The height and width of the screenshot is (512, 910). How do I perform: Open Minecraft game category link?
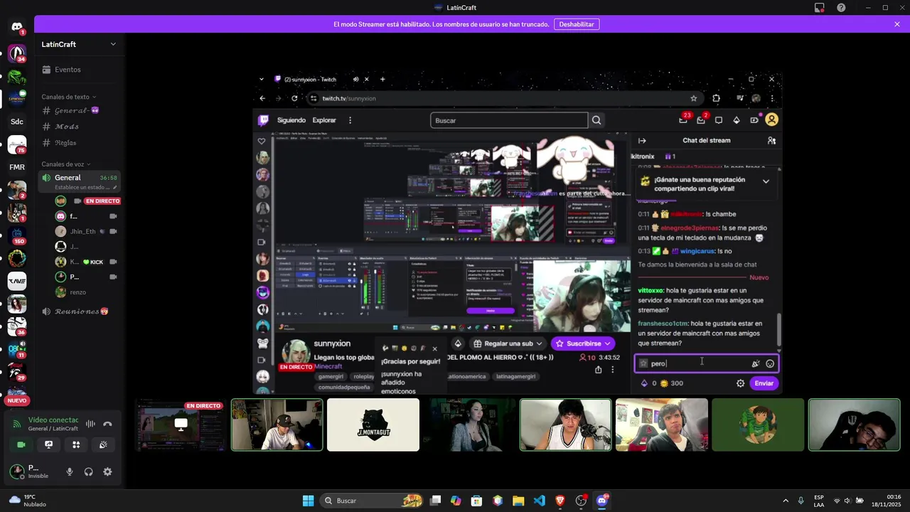(328, 366)
